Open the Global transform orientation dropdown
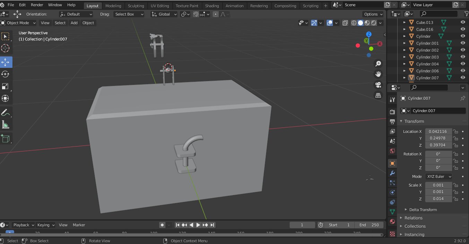 click(164, 14)
